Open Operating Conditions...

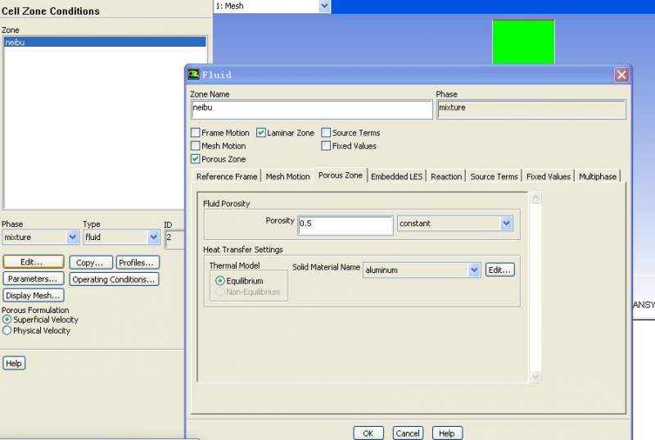coord(114,279)
